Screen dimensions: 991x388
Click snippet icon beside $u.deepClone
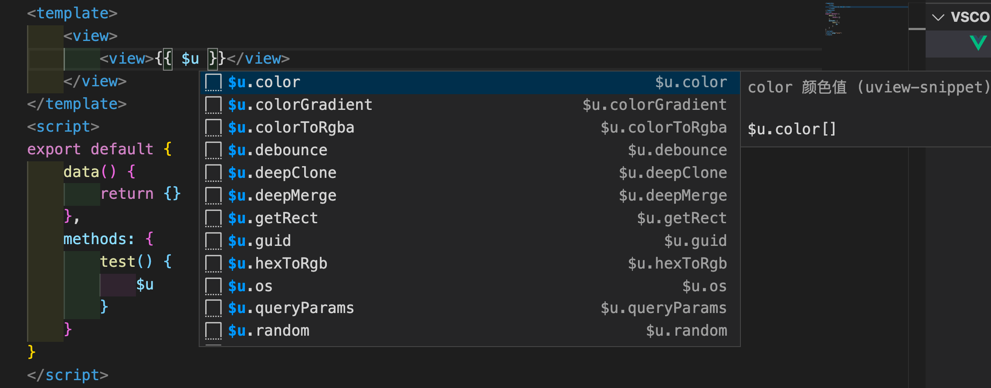click(213, 173)
